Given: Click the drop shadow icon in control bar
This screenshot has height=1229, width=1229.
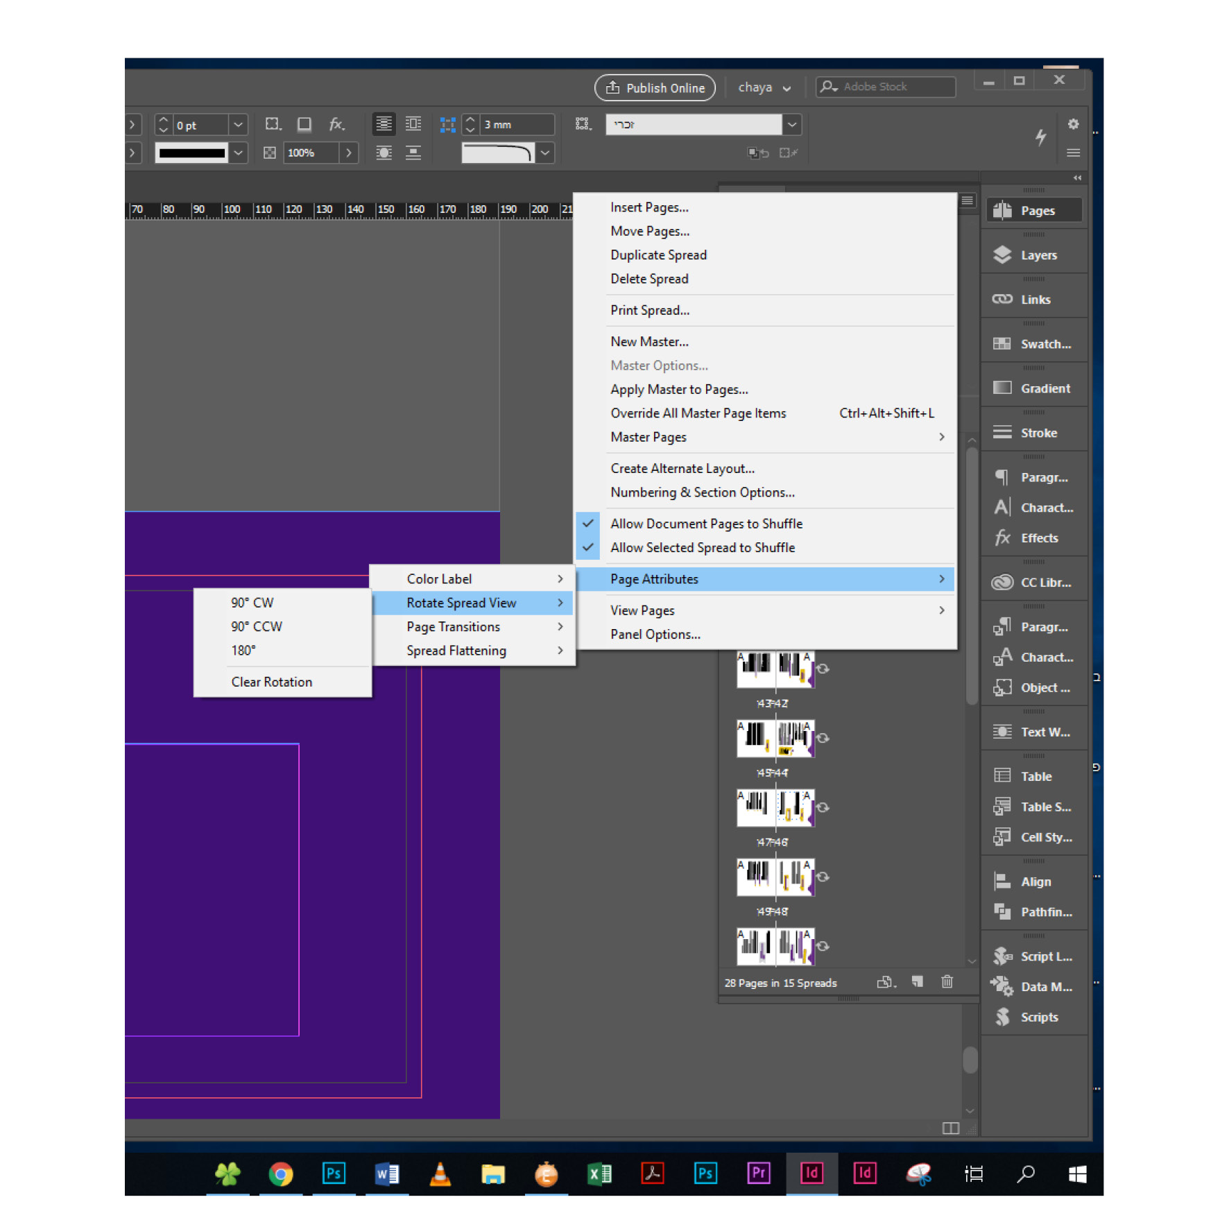Looking at the screenshot, I should coord(304,125).
